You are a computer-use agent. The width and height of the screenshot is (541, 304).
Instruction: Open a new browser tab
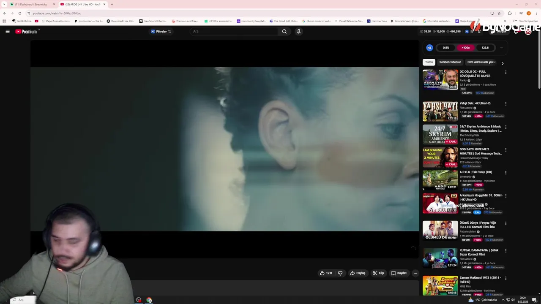(x=112, y=4)
